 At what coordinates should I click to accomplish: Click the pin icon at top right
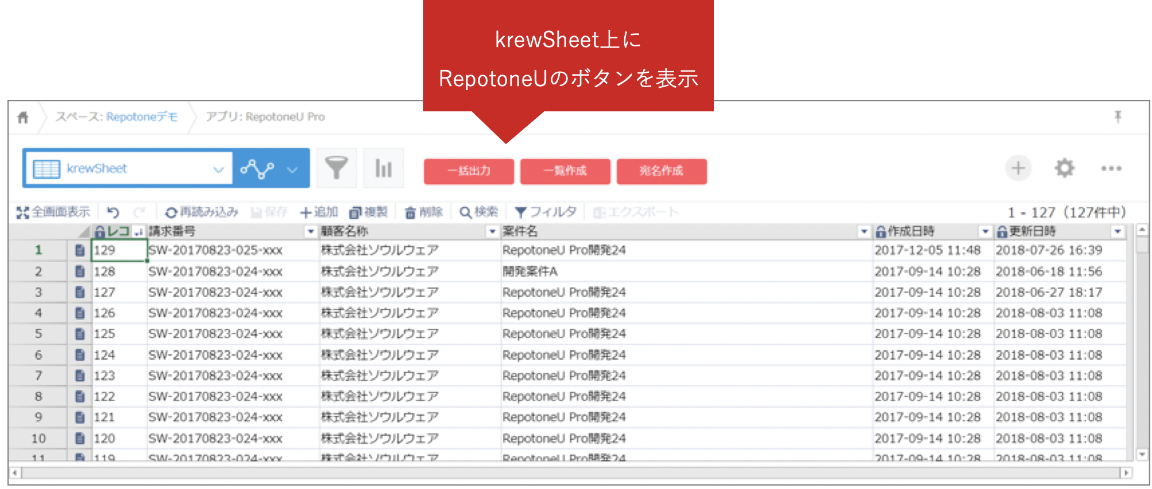click(x=1118, y=117)
